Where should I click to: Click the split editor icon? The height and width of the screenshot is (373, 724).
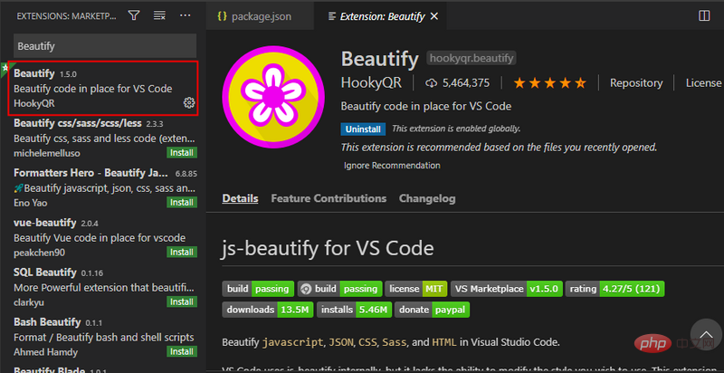[x=704, y=15]
